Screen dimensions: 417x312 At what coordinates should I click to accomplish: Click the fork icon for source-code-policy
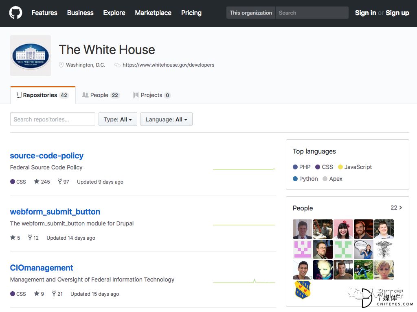60,182
